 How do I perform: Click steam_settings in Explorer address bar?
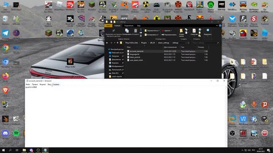click(x=164, y=43)
